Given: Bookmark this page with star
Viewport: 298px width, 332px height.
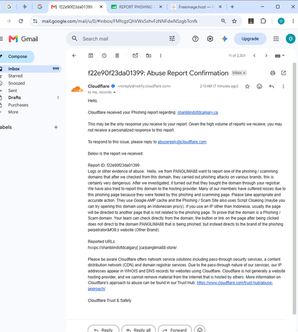Looking at the screenshot, I should click(x=234, y=21).
